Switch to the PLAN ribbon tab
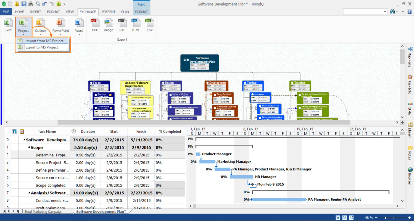Image resolution: width=414 pixels, height=221 pixels. [x=125, y=12]
